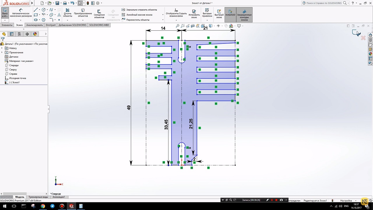The width and height of the screenshot is (373, 210).
Task: Expand the History node in the tree
Action: click(x=2, y=48)
